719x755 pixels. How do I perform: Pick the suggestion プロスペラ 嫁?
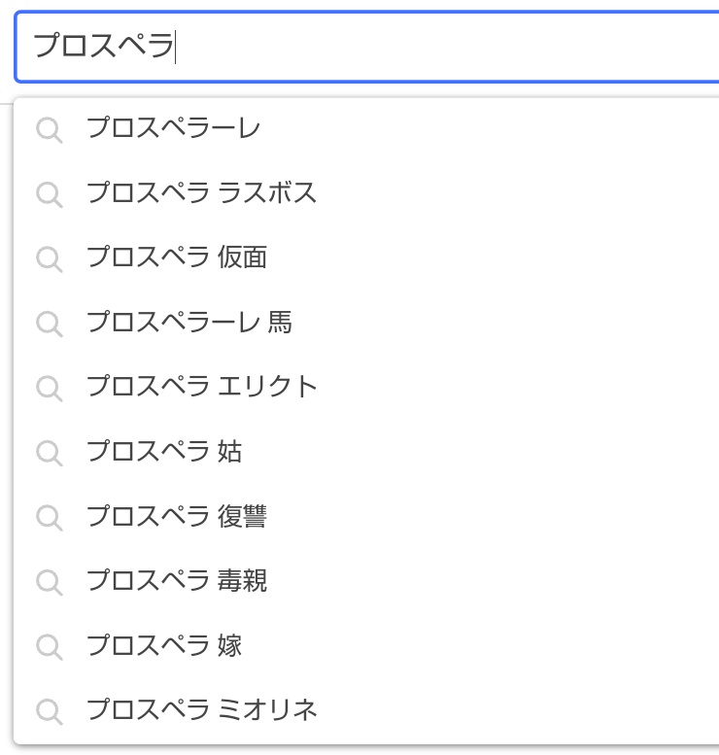point(366,645)
